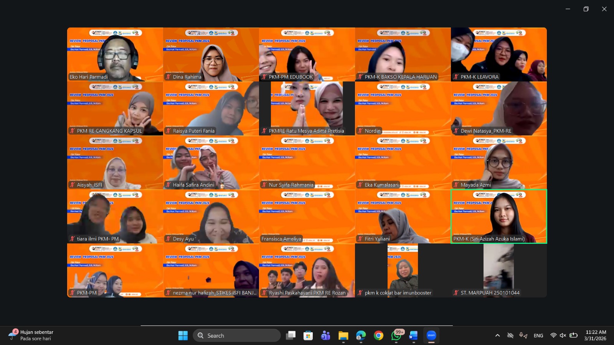
Task: Open the Wi-Fi network status icon
Action: click(553, 335)
